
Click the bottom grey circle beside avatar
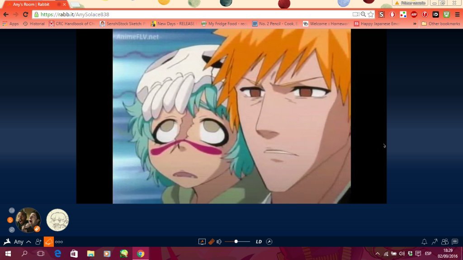(x=12, y=230)
